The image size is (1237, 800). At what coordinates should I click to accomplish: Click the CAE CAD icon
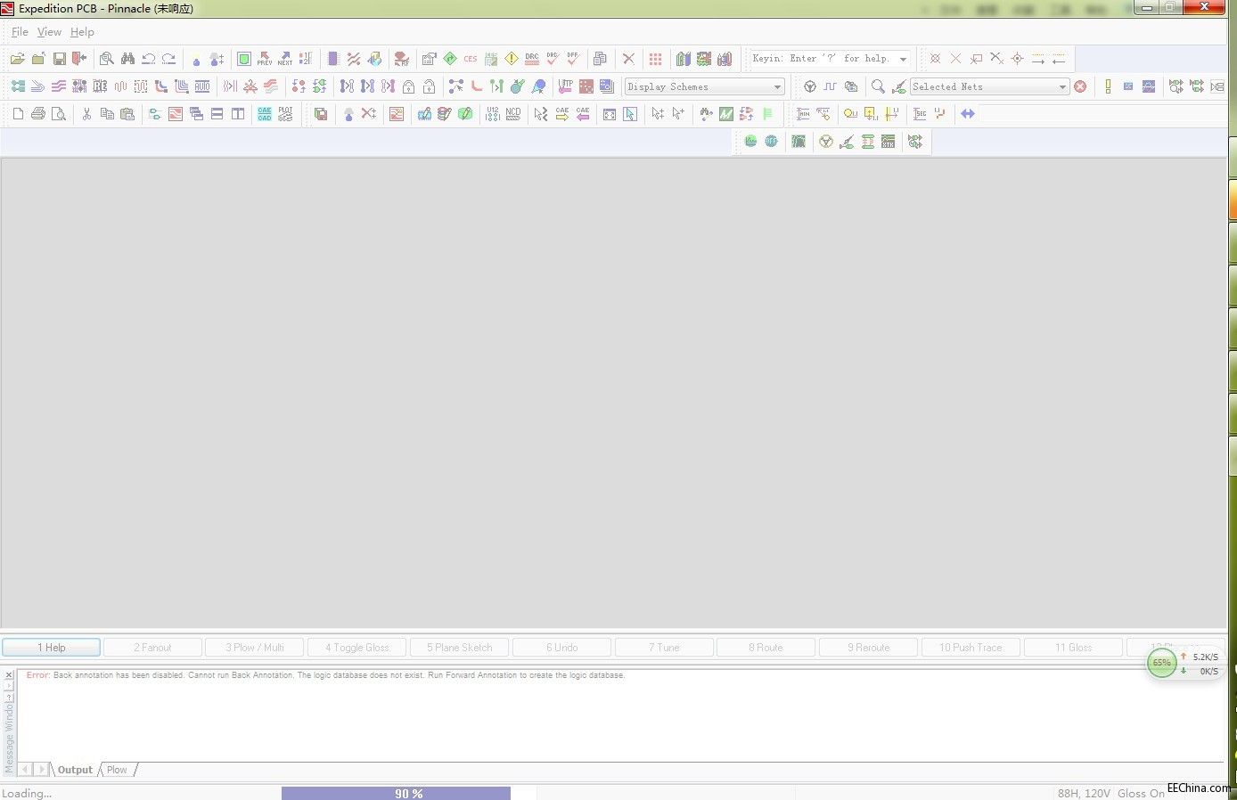265,114
